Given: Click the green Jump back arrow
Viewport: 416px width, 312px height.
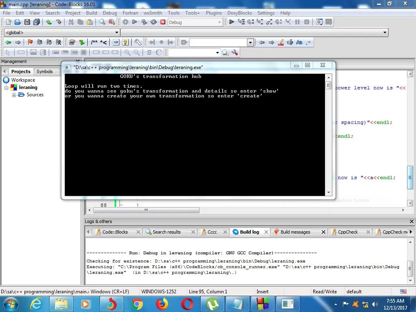Looking at the screenshot, I should point(8,42).
